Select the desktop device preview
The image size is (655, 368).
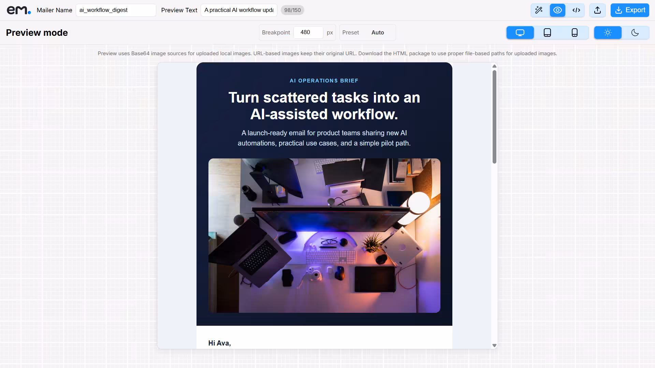(x=520, y=33)
